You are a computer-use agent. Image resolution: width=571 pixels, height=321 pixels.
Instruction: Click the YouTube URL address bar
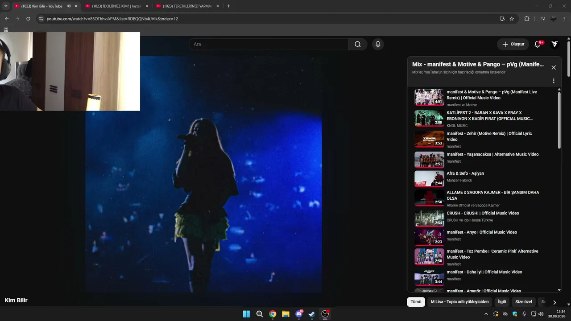[268, 19]
